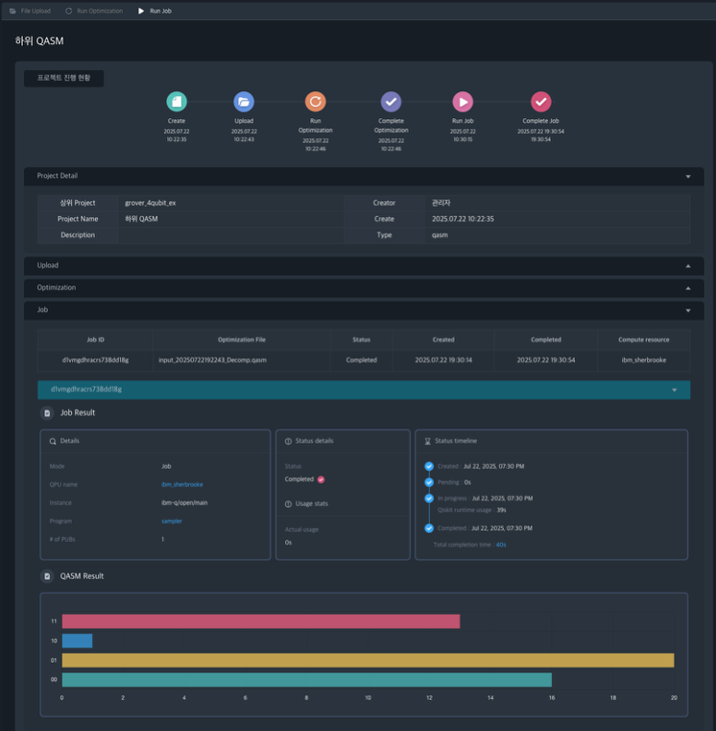Expand the Optimization section
Image resolution: width=716 pixels, height=731 pixels.
point(687,288)
